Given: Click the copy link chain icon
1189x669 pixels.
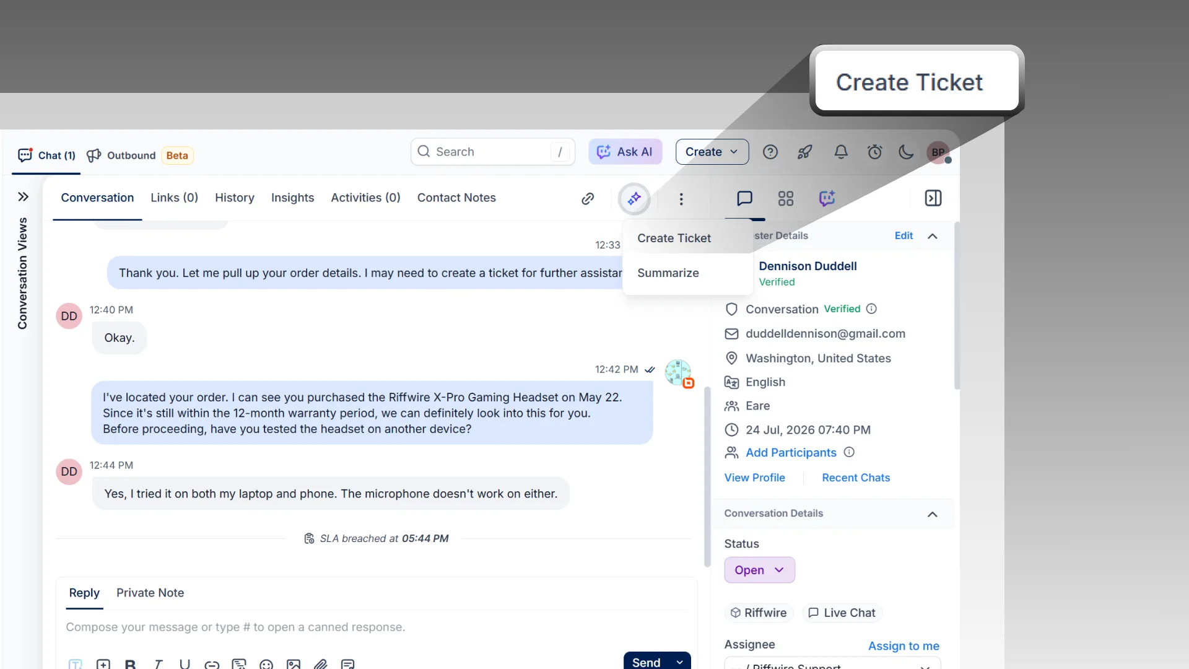Looking at the screenshot, I should pos(588,199).
